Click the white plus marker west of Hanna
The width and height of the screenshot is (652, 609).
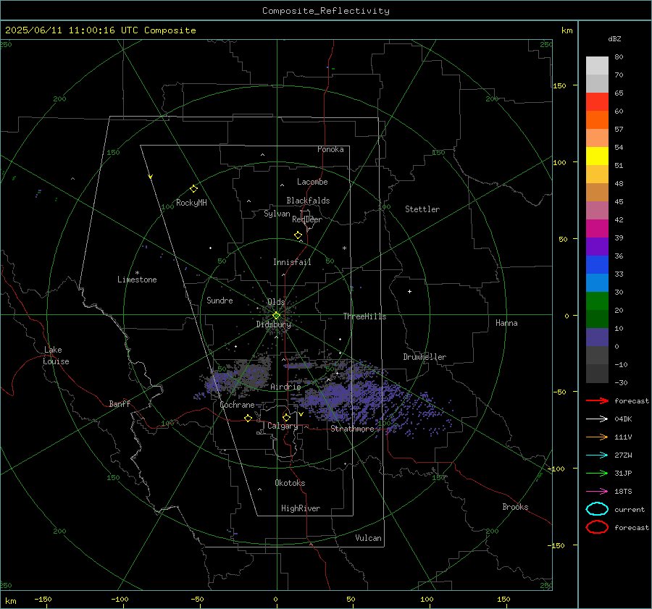[x=409, y=291]
